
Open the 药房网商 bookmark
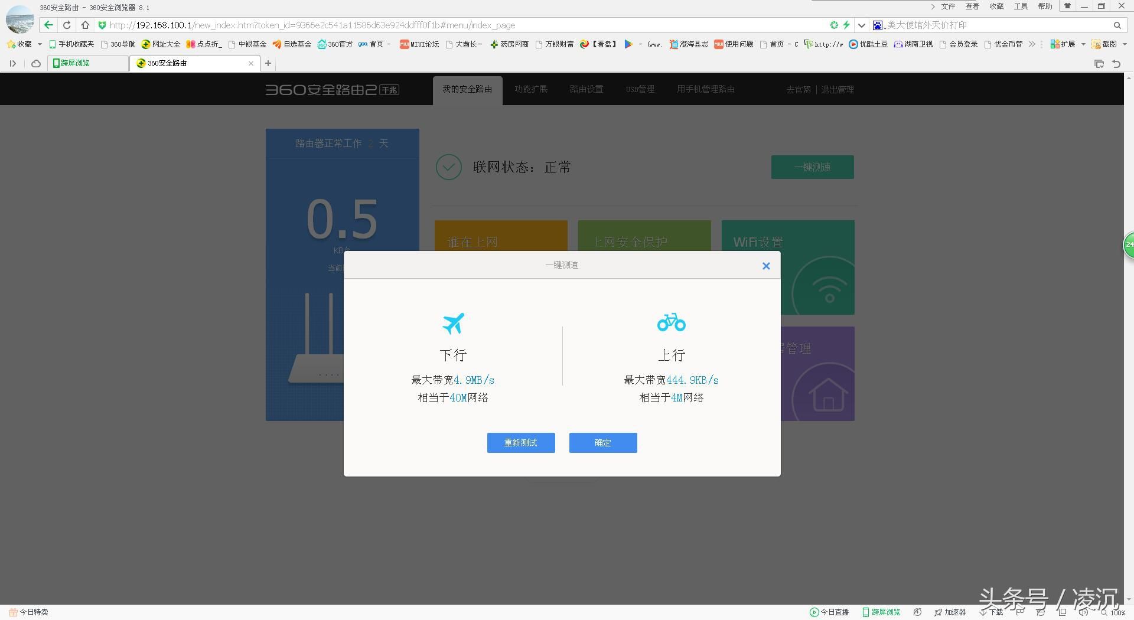[x=509, y=44]
